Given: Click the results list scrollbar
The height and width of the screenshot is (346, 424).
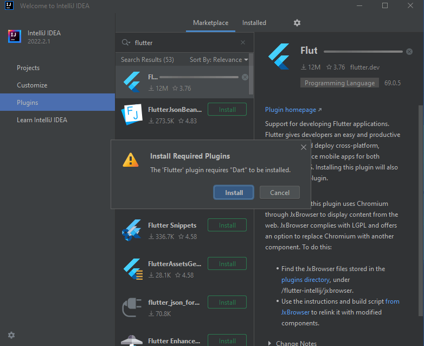Looking at the screenshot, I should 251,74.
